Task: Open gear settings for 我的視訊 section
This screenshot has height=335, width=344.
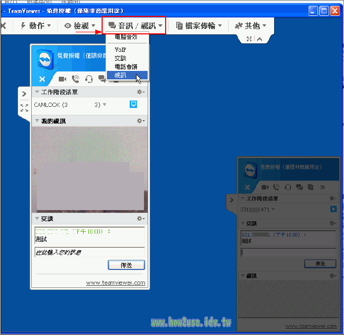Action: pos(141,121)
